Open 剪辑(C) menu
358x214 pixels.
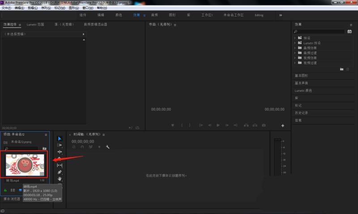(x=33, y=8)
